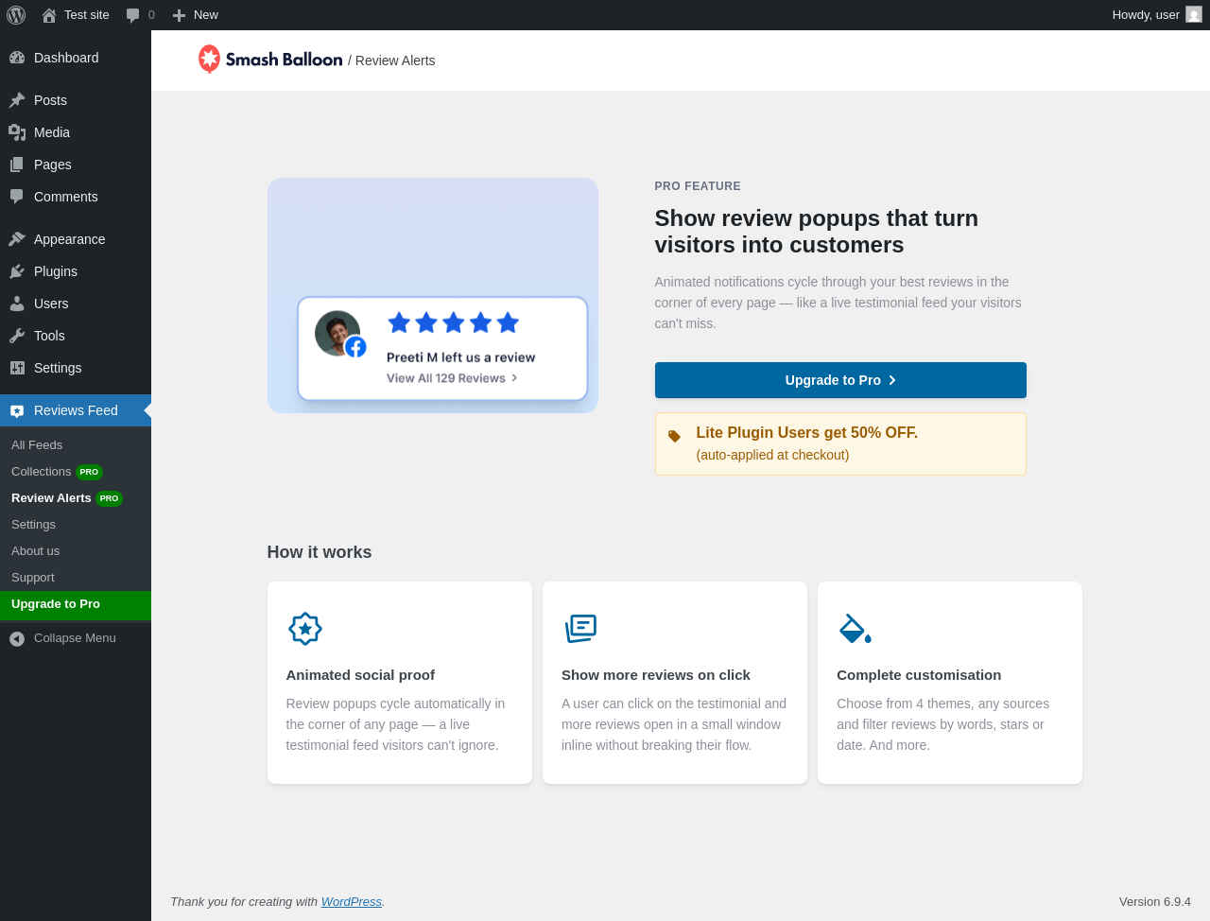Click the five-star rating in preview
Image resolution: width=1210 pixels, height=921 pixels.
[x=454, y=323]
